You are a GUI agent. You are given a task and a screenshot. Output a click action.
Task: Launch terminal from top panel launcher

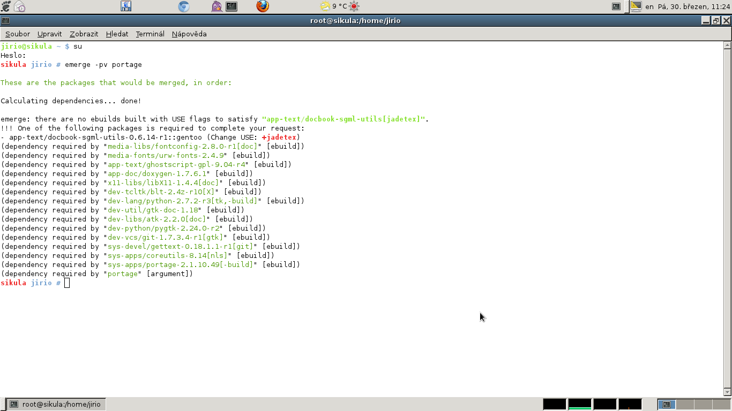point(231,6)
